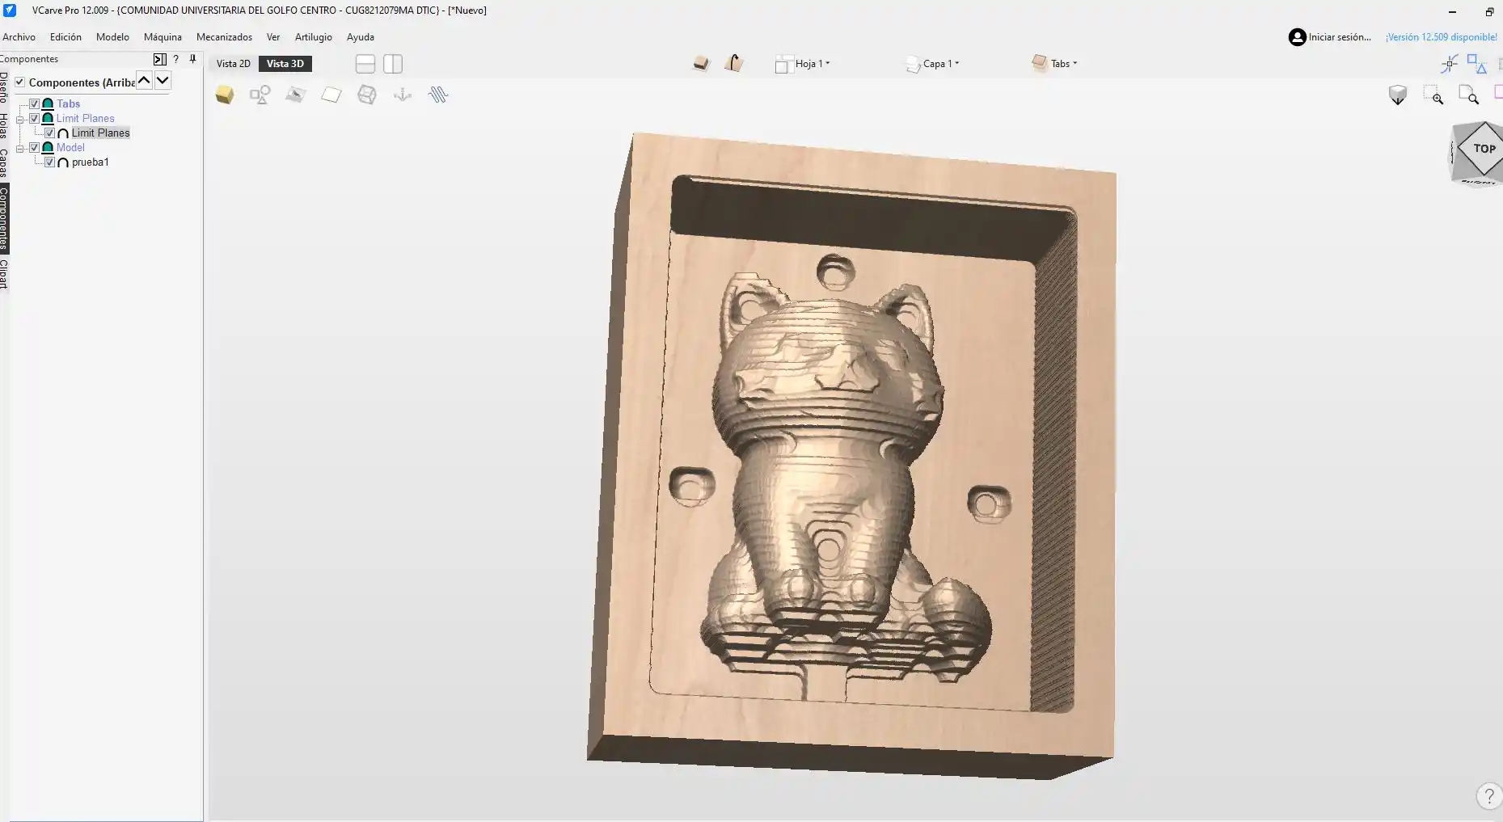Click the Versión 12.509 disponible link
This screenshot has height=822, width=1503.
point(1442,37)
